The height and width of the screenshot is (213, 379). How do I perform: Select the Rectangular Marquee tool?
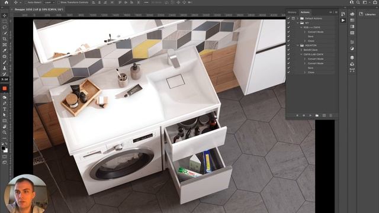tap(4, 21)
